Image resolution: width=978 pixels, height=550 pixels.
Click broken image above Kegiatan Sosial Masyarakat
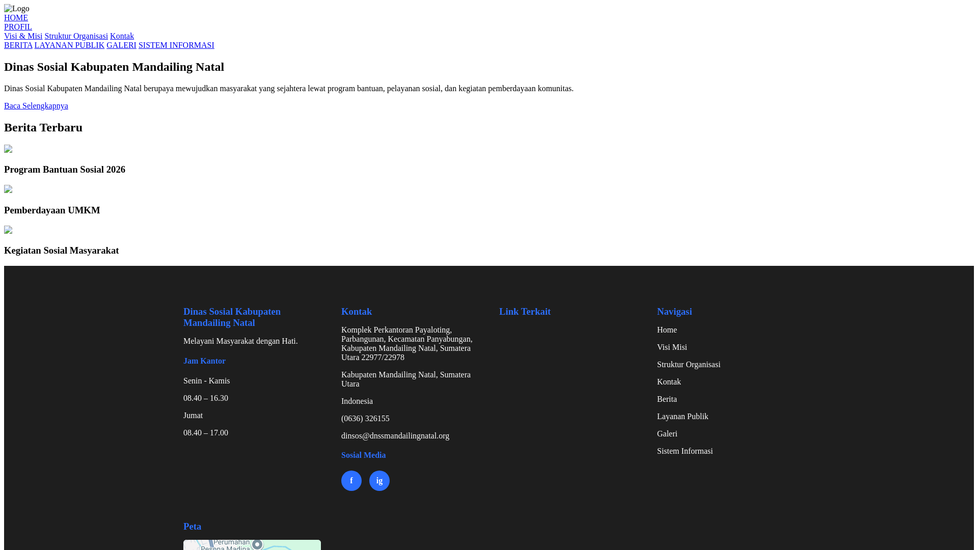[8, 230]
